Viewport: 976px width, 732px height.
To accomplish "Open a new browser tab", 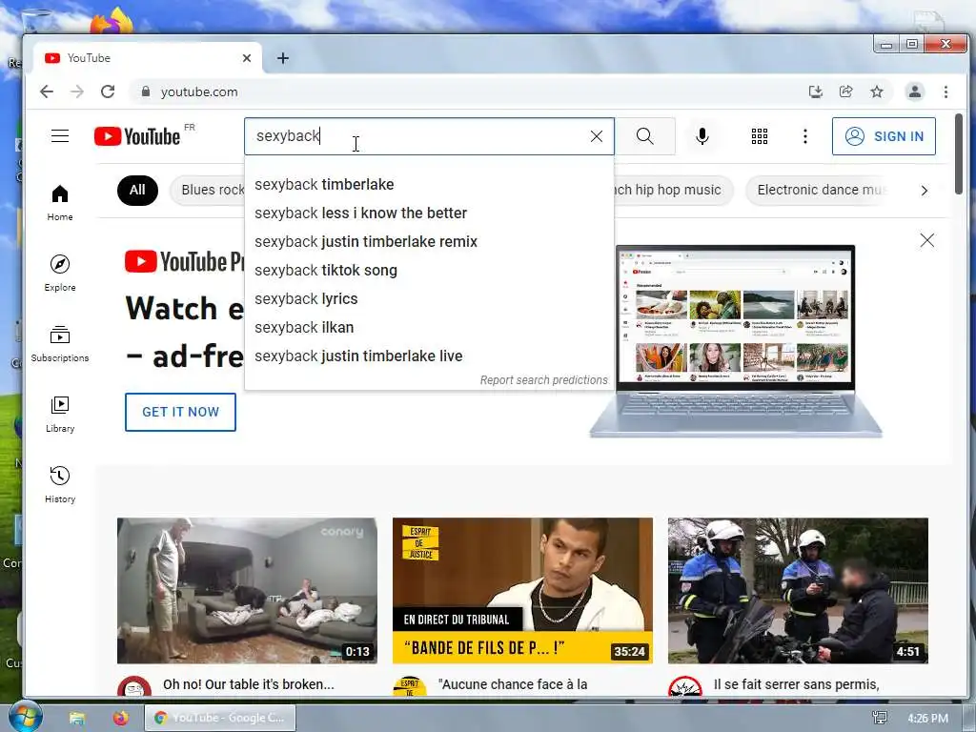I will pyautogui.click(x=282, y=58).
